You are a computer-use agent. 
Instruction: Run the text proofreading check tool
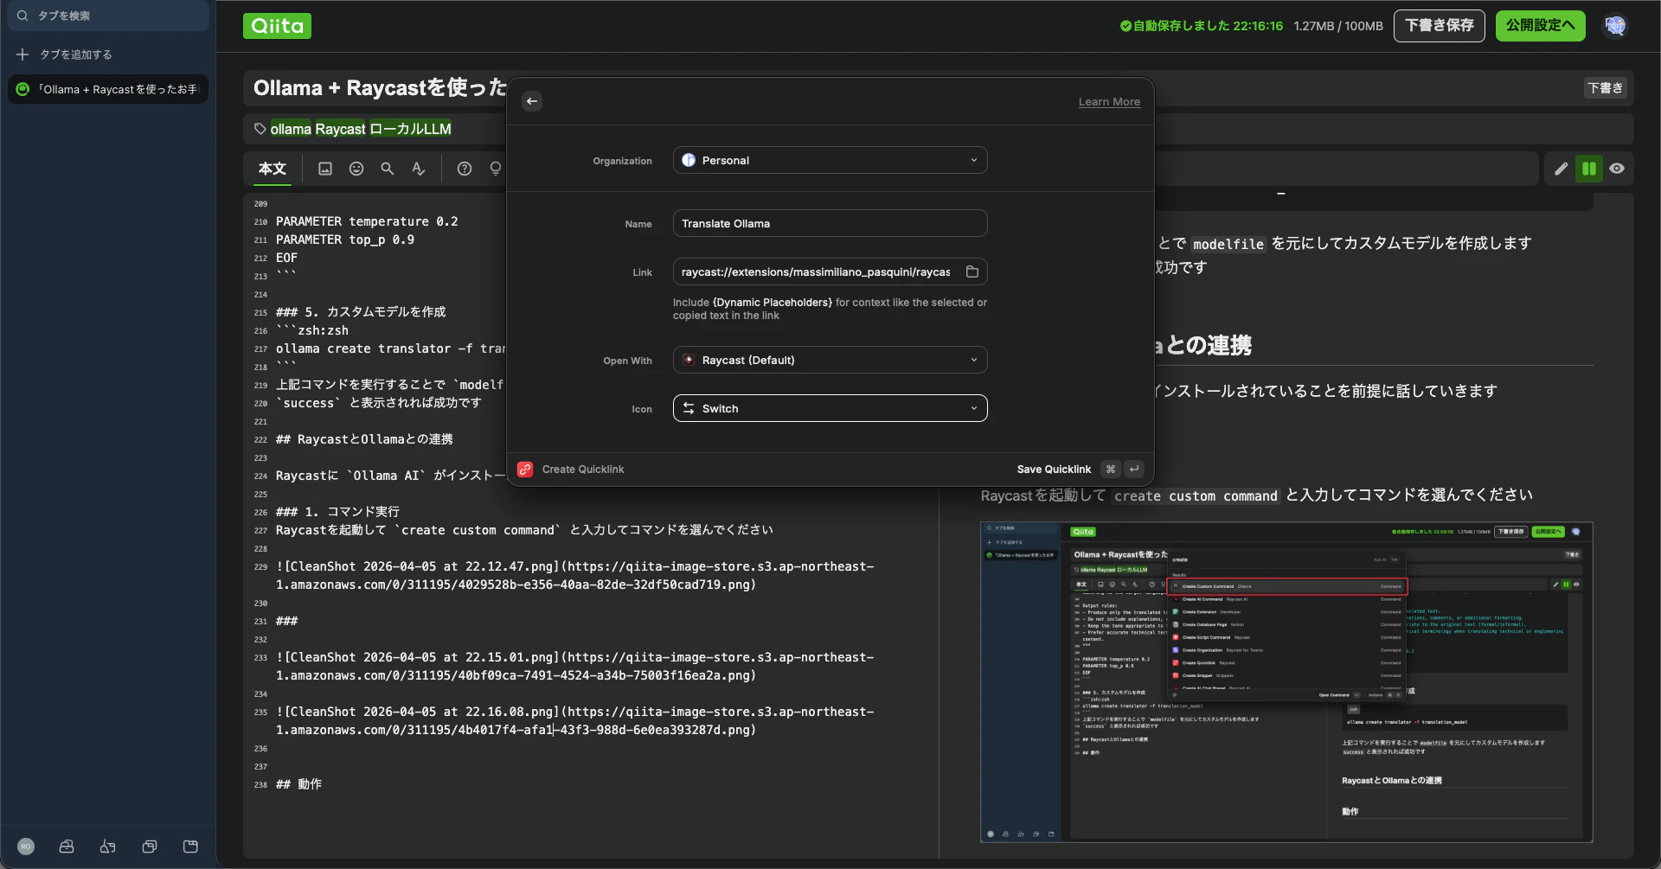(419, 169)
